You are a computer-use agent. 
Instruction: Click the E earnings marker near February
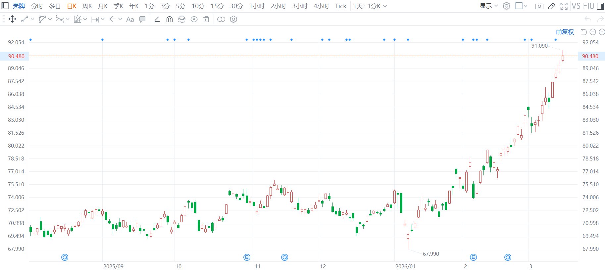[473, 257]
